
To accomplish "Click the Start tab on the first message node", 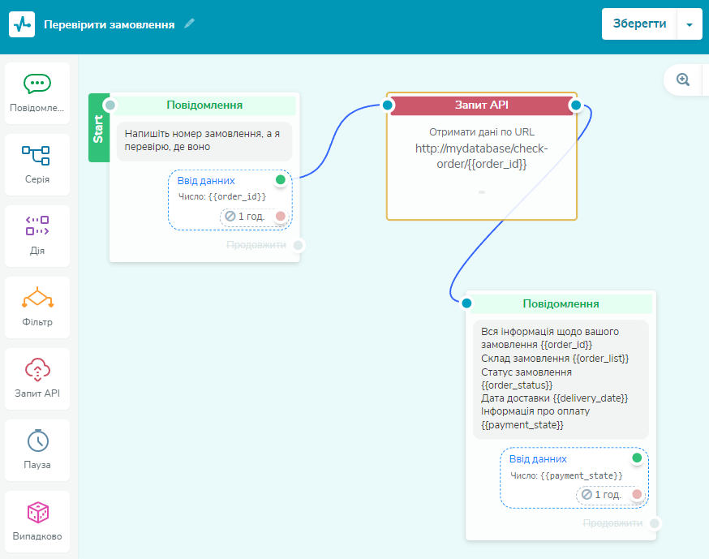I will point(99,130).
